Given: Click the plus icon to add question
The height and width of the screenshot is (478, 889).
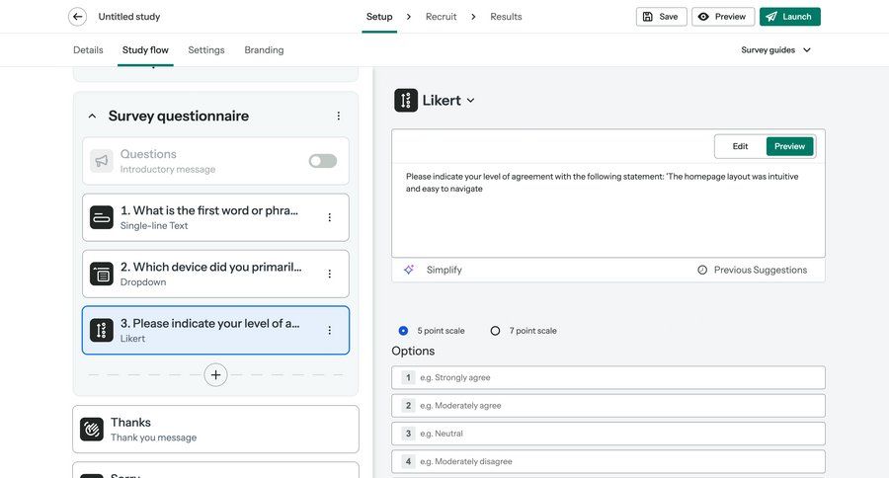Looking at the screenshot, I should [216, 375].
